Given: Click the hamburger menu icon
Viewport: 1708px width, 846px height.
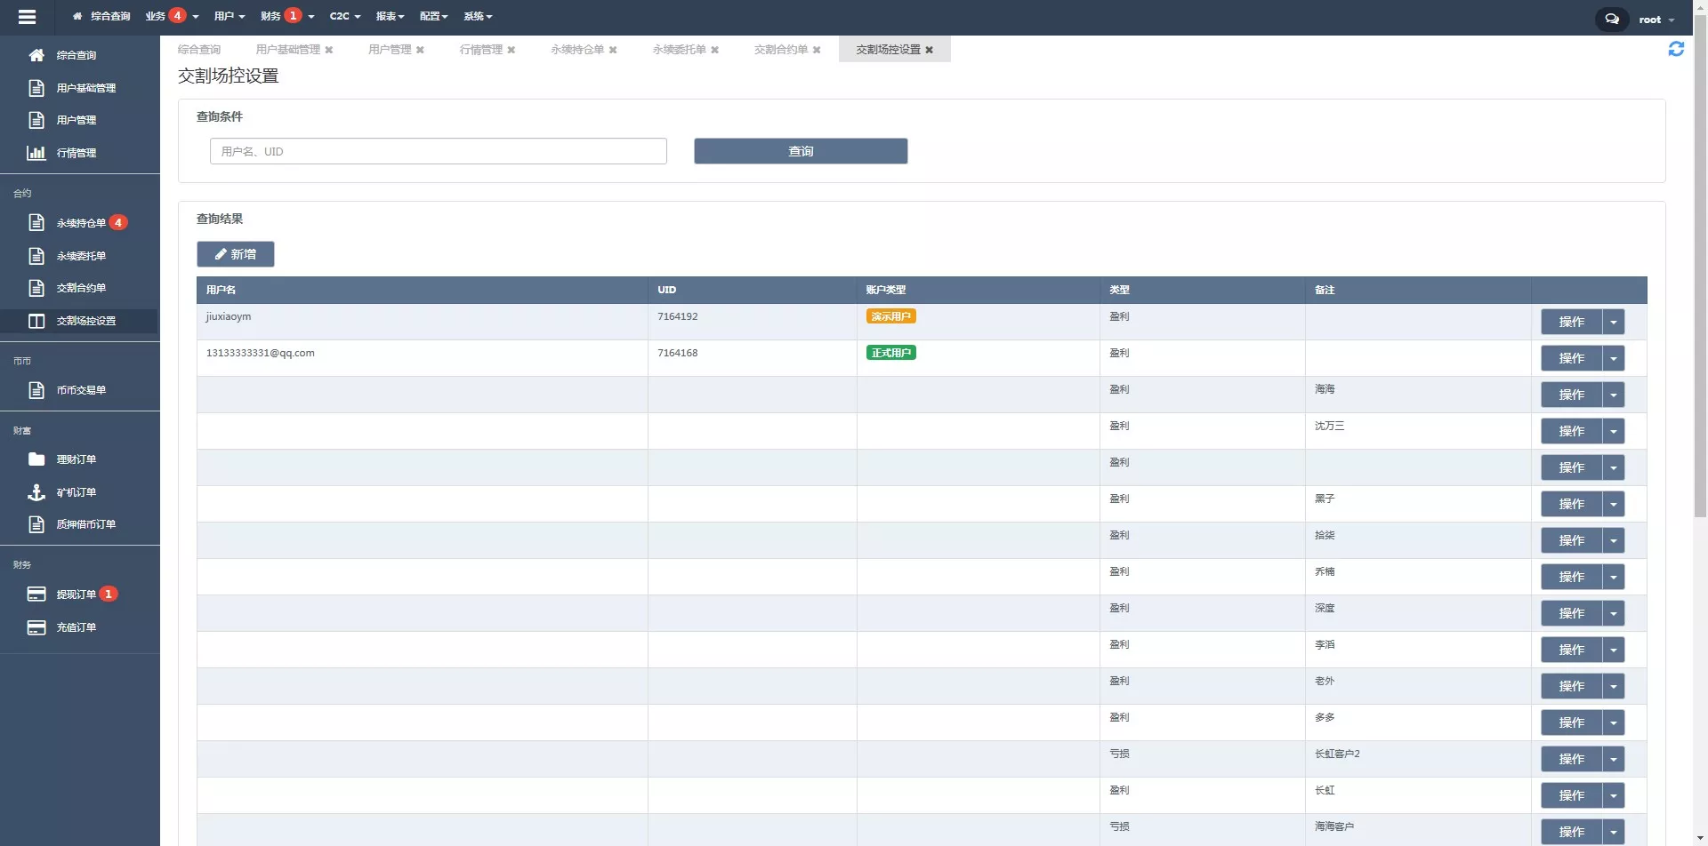Looking at the screenshot, I should pos(27,17).
